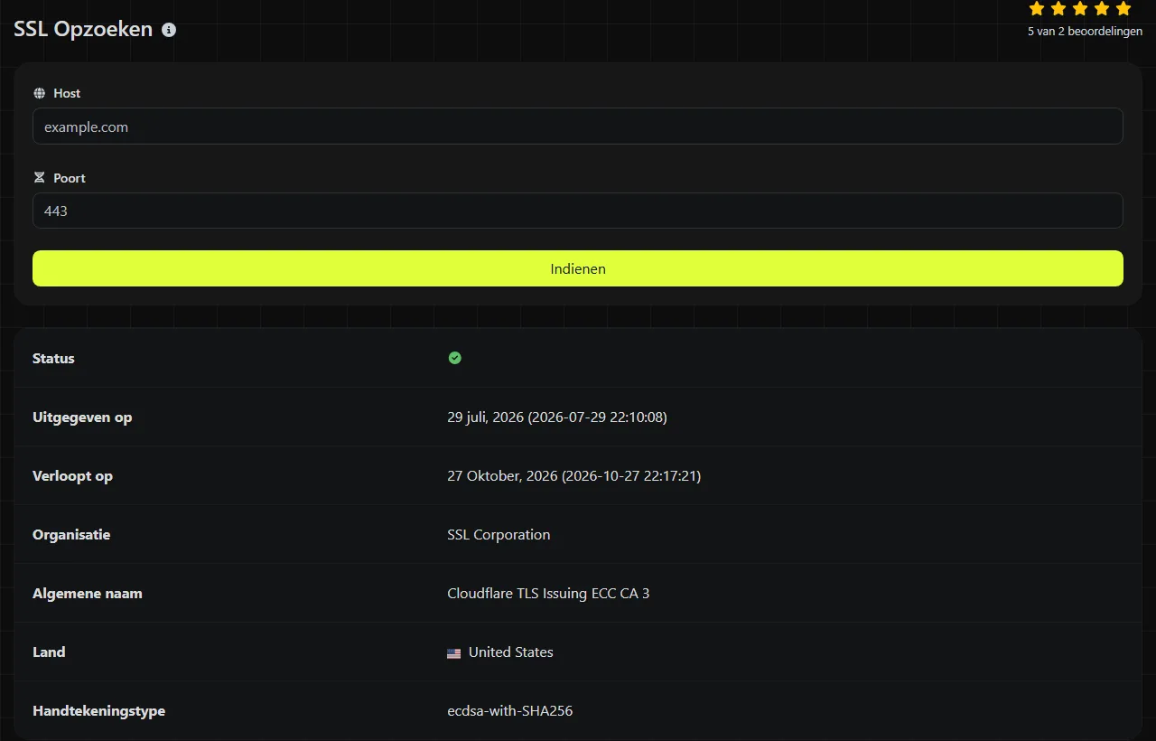Click the SSL Corporation organisation value
The width and height of the screenshot is (1156, 741).
(x=499, y=535)
